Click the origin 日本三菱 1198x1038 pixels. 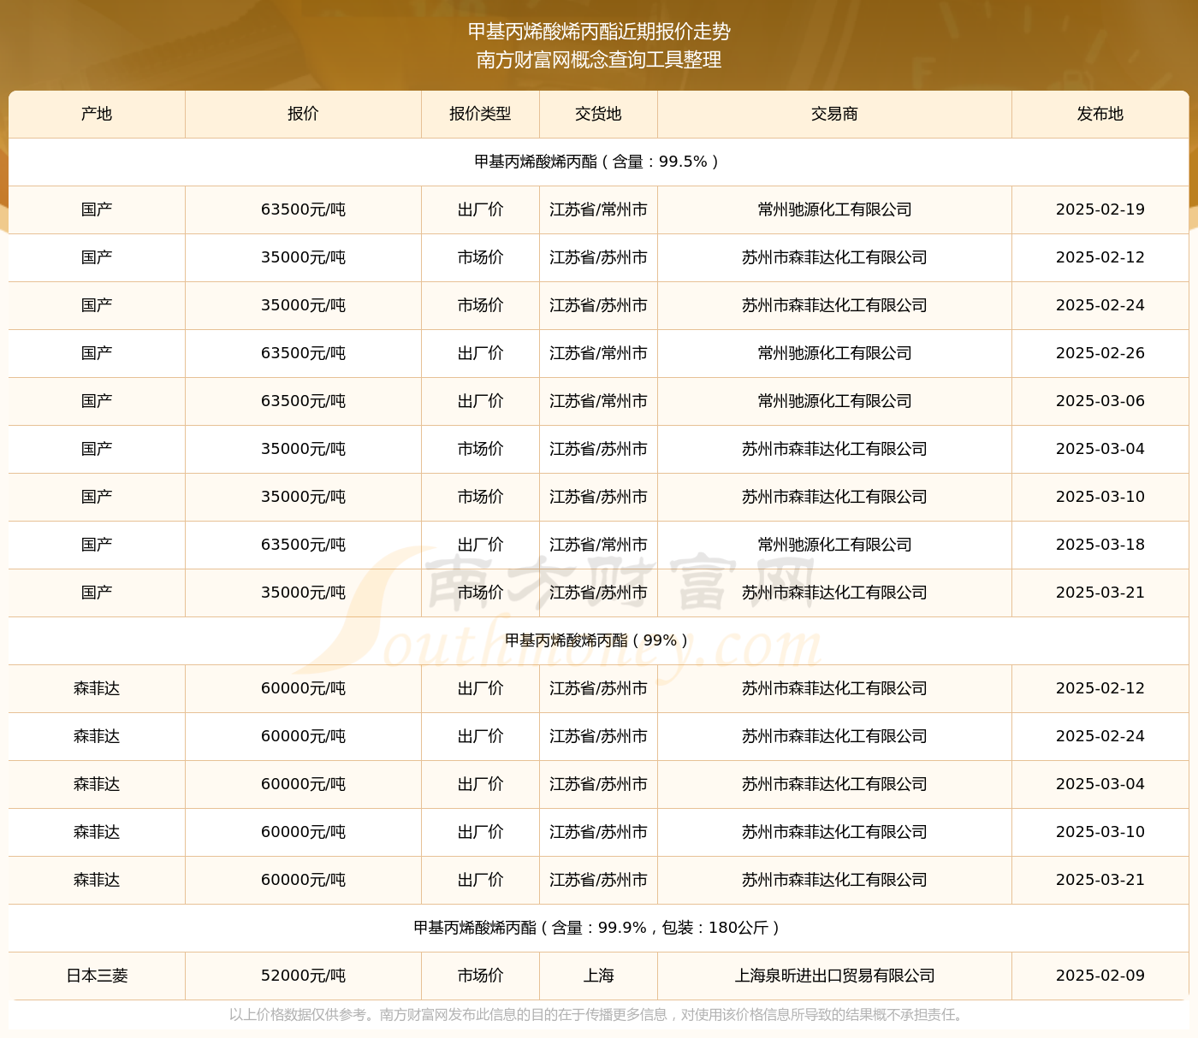pos(97,976)
